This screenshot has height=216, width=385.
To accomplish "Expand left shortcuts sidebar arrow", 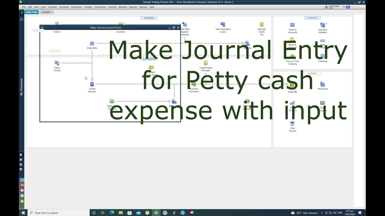I will pyautogui.click(x=22, y=12).
